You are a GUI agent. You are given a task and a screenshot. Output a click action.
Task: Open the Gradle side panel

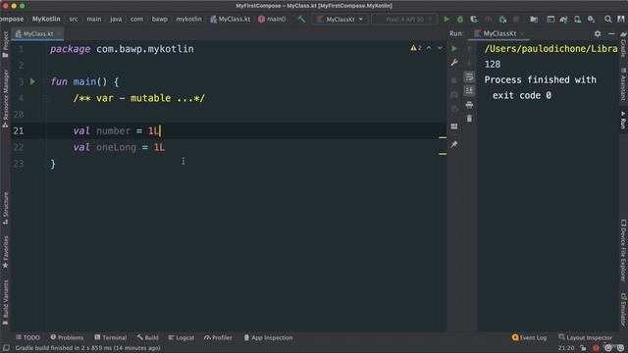(623, 44)
